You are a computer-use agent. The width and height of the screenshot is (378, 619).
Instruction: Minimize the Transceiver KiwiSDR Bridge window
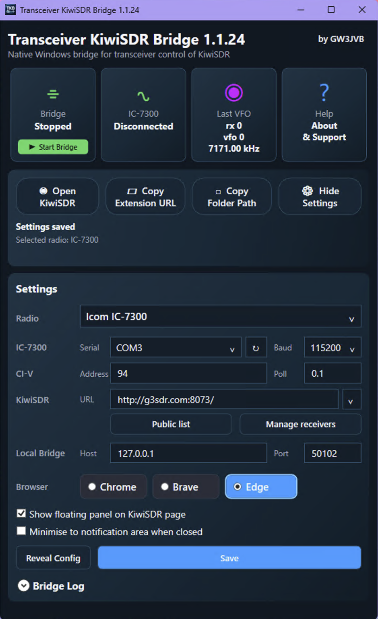(x=301, y=10)
